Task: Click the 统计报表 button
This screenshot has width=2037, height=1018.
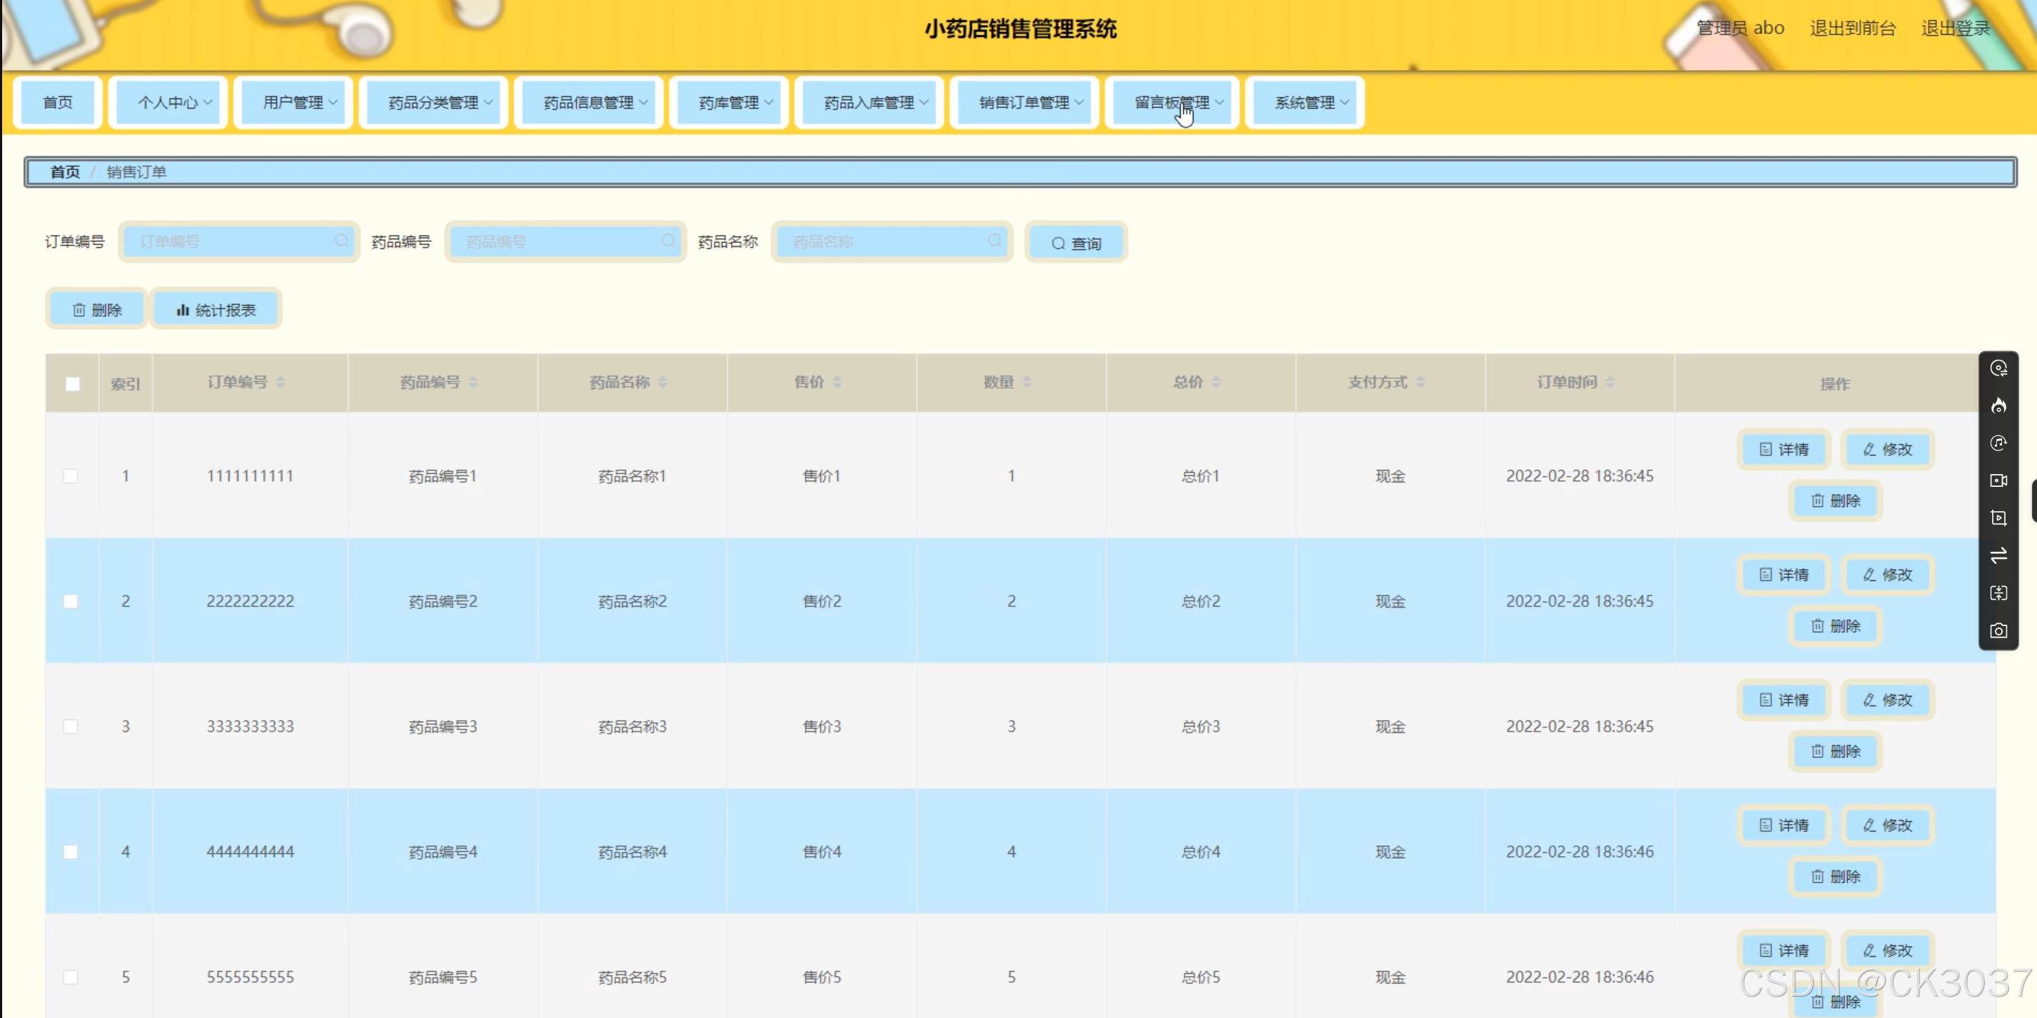Action: pyautogui.click(x=217, y=310)
